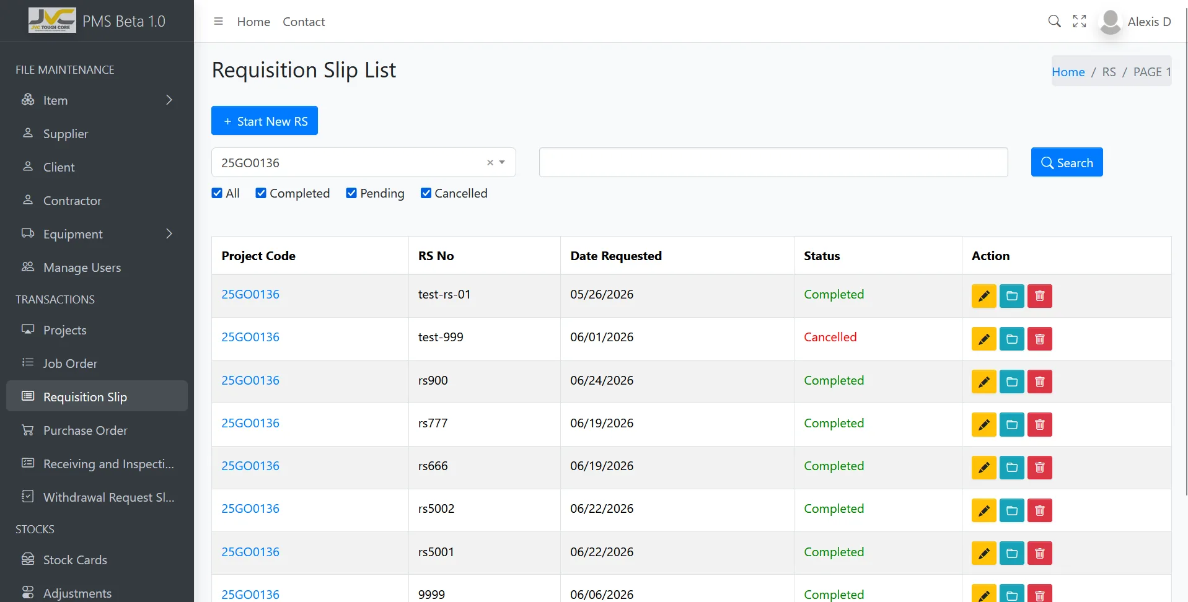Open the navbar search magnifier icon

1054,22
